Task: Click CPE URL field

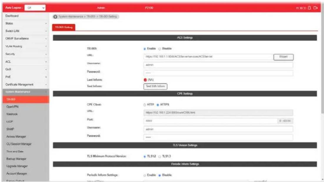Action: tap(218, 112)
